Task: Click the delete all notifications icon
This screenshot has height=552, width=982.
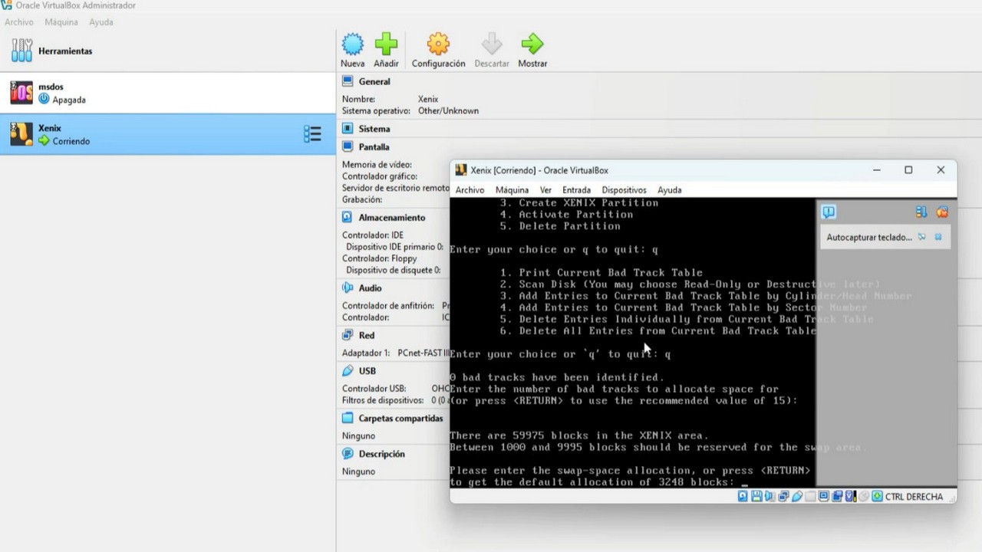Action: pos(942,212)
